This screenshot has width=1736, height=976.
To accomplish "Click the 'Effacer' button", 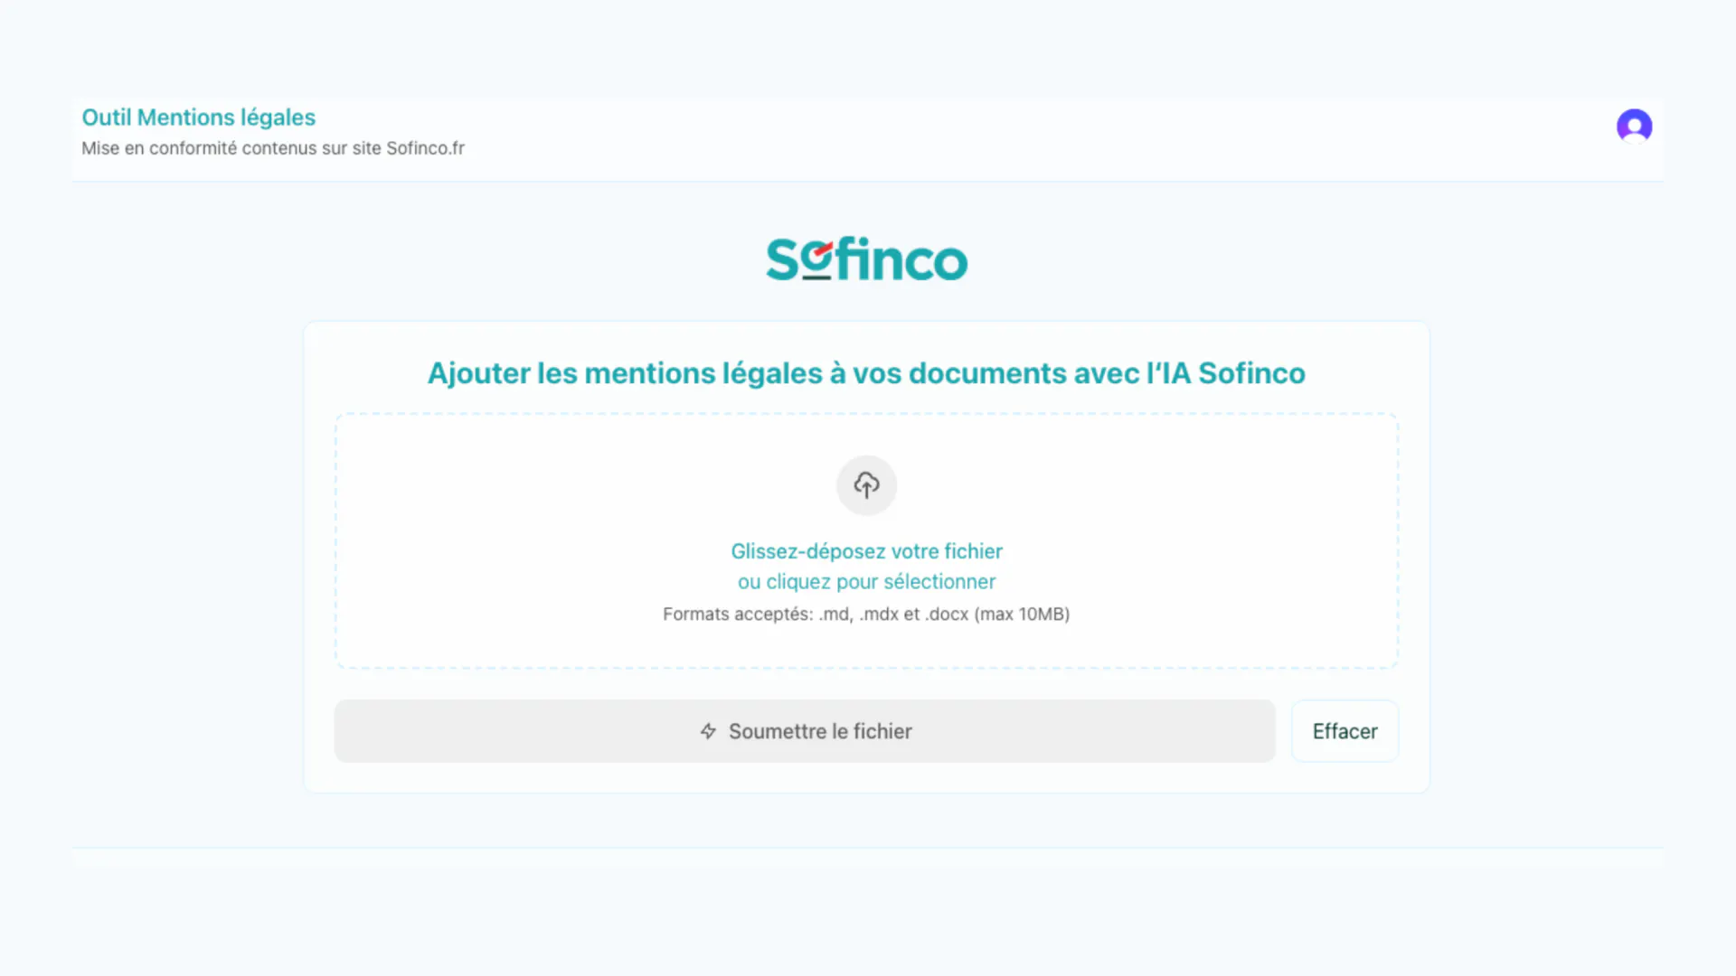I will coord(1344,731).
